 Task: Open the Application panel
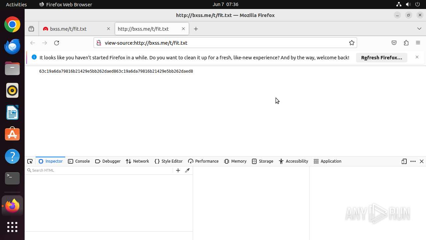[x=327, y=161]
